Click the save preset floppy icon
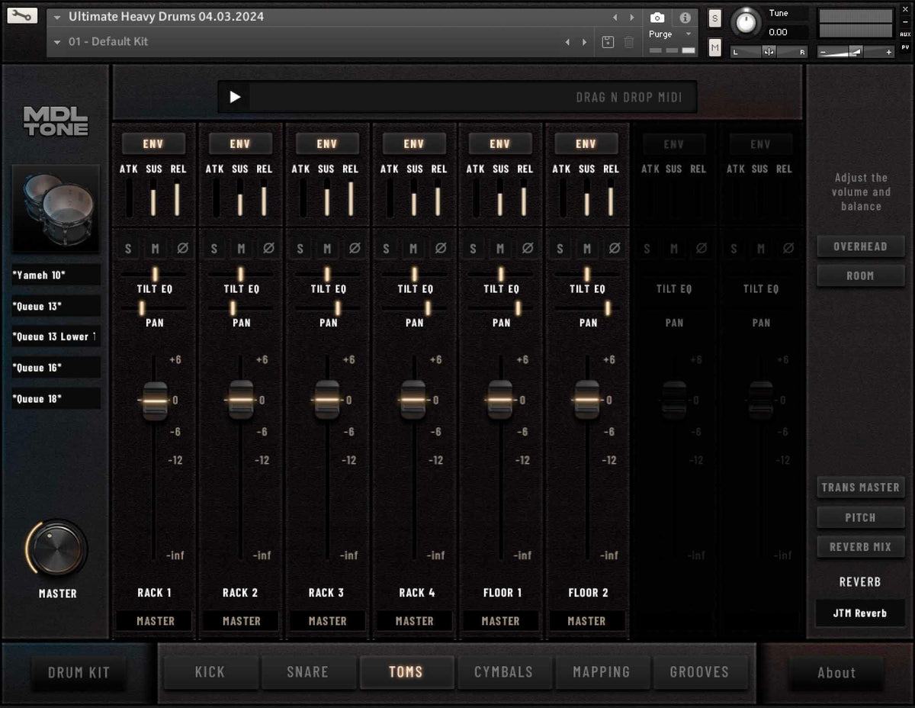 [x=608, y=42]
